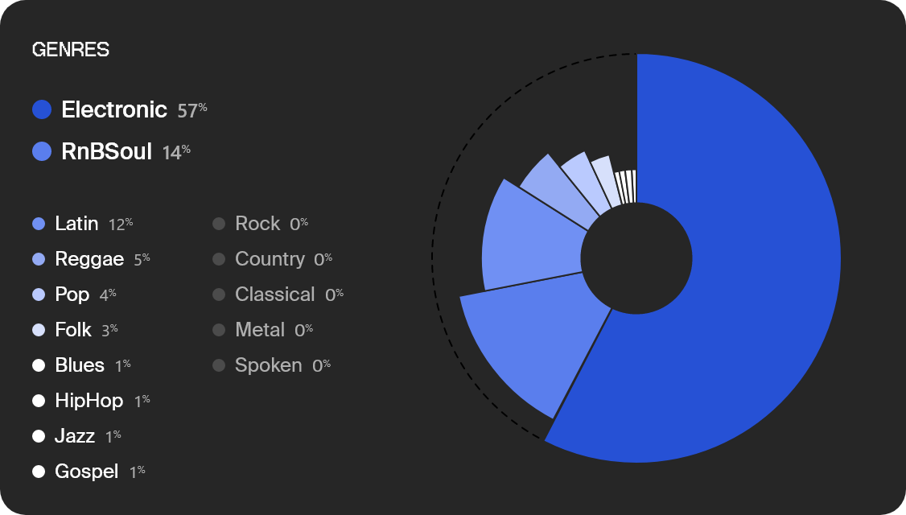This screenshot has width=906, height=515.
Task: Select the Latin genre label
Action: (76, 224)
